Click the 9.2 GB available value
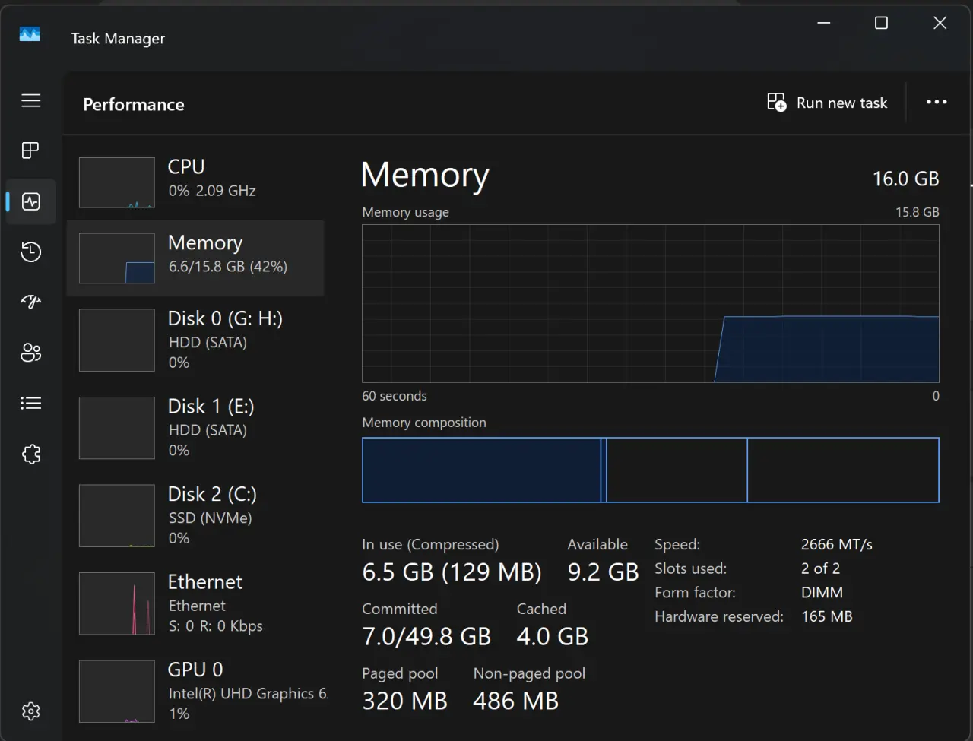 (603, 572)
